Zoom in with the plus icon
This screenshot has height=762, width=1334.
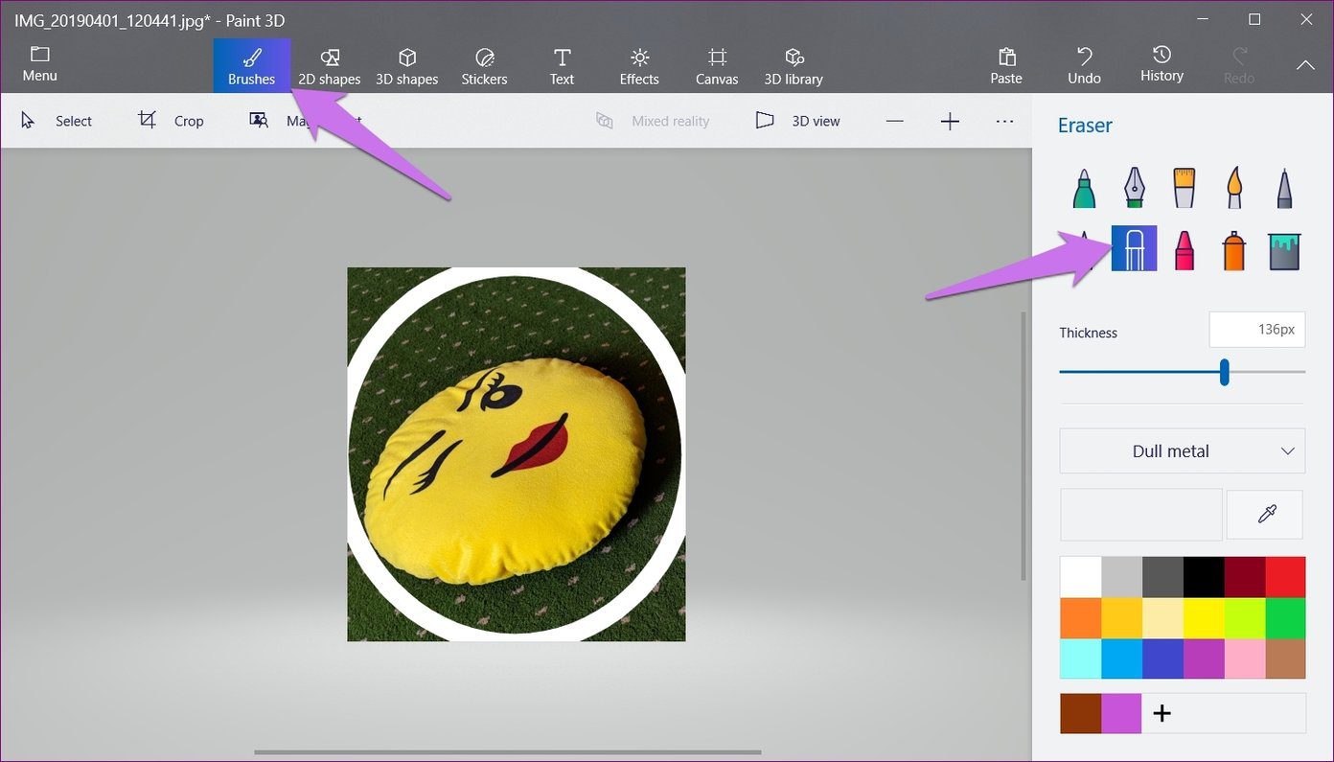[x=950, y=121]
